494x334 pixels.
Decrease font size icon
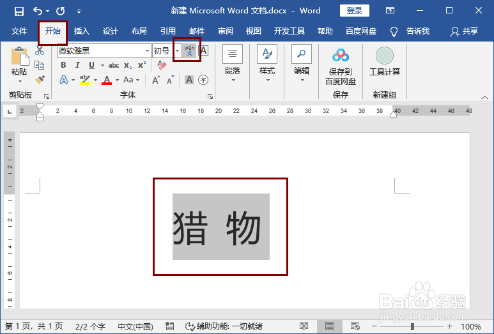[171, 80]
